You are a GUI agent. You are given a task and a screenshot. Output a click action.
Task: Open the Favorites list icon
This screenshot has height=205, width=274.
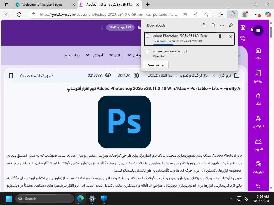tap(220, 14)
